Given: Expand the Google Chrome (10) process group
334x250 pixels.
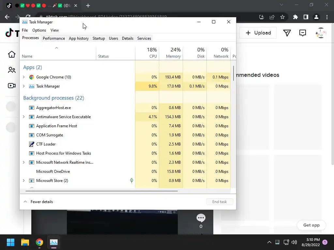Looking at the screenshot, I should point(23,77).
